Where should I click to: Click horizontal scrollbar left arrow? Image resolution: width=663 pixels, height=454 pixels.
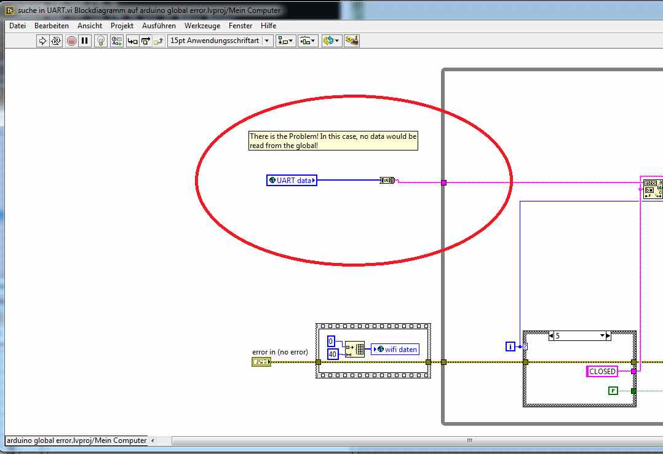click(153, 440)
